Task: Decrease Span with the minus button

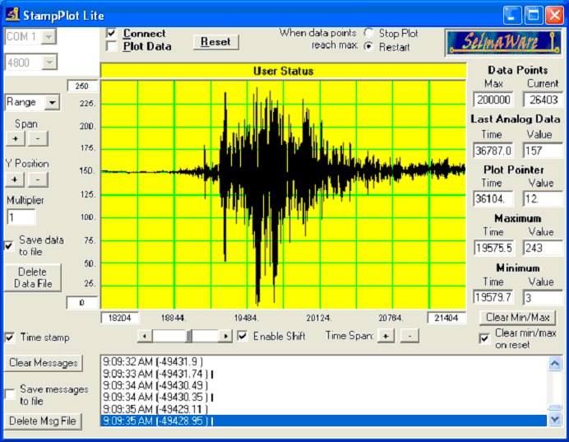Action: 38,139
